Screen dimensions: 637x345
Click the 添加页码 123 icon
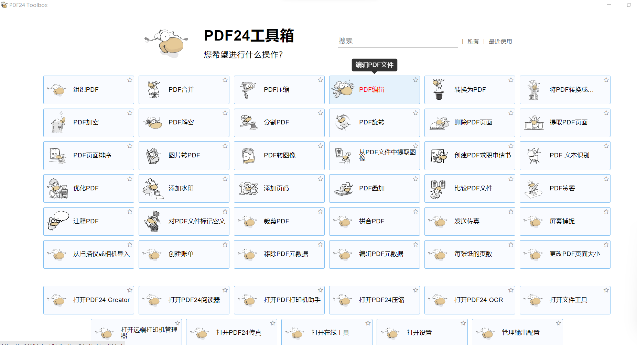coord(248,188)
